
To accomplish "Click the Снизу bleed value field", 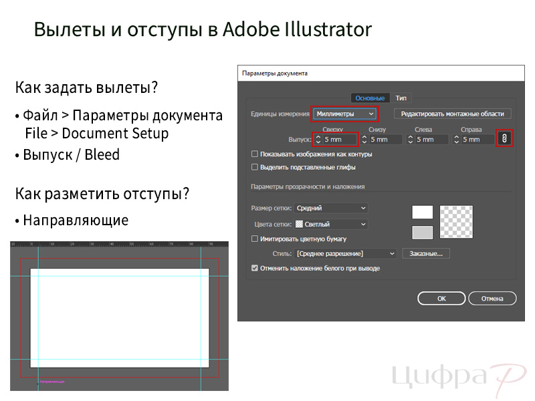I will pos(386,140).
